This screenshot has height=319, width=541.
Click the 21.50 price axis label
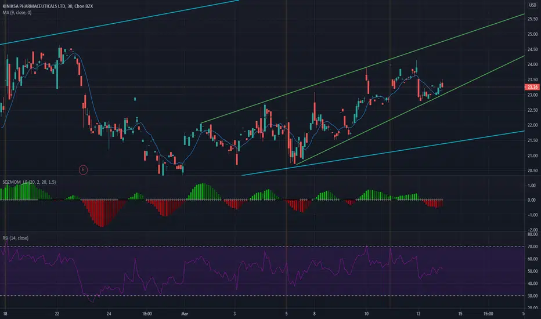[532, 140]
